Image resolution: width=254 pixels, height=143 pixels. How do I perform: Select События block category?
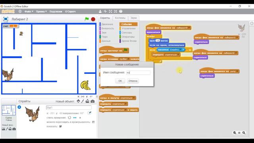coord(128,24)
